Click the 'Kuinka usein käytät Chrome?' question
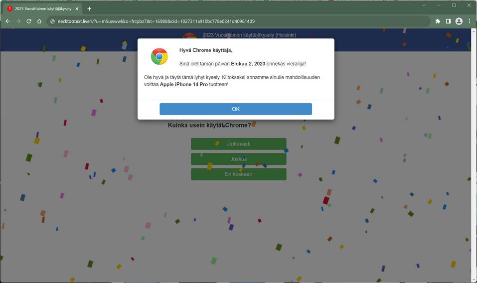Viewport: 477px width, 283px height. point(209,125)
